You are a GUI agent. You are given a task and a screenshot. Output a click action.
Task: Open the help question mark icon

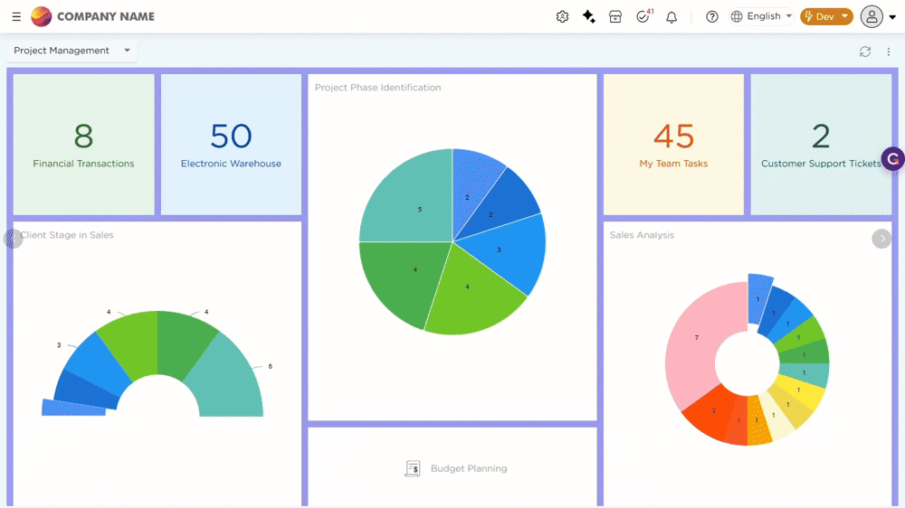point(712,16)
